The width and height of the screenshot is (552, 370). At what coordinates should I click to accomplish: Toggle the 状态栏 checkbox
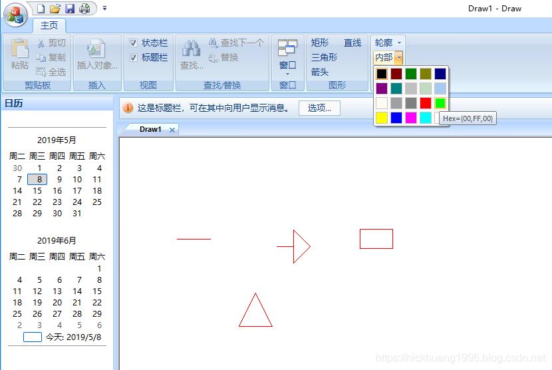133,43
